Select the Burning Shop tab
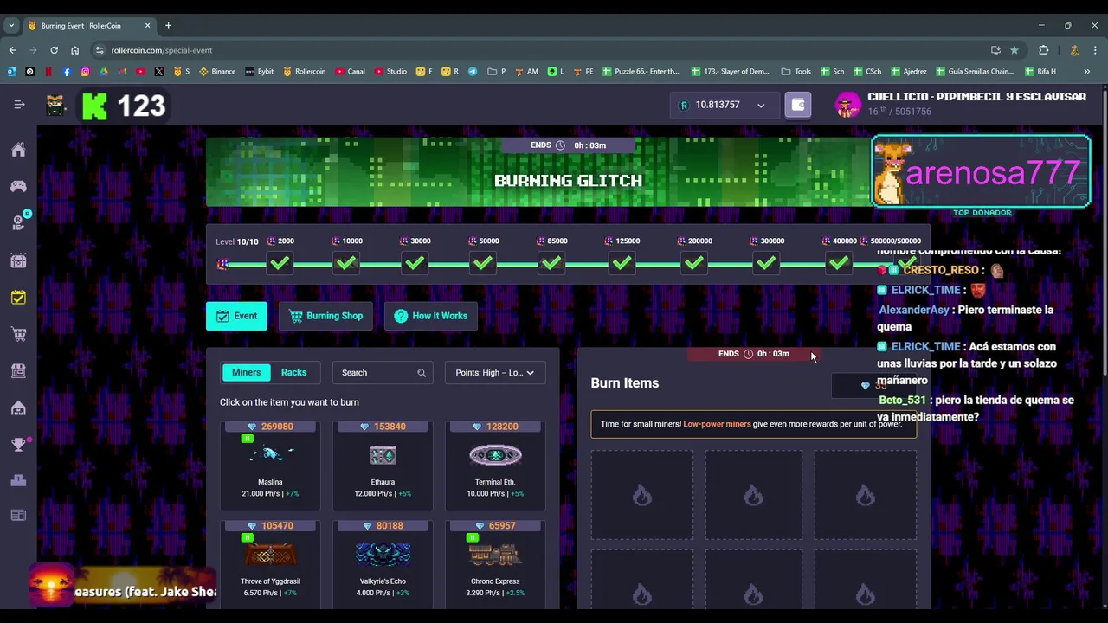 325,316
